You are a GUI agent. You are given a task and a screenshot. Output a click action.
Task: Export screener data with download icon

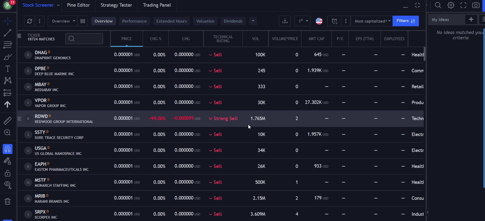pos(285,21)
